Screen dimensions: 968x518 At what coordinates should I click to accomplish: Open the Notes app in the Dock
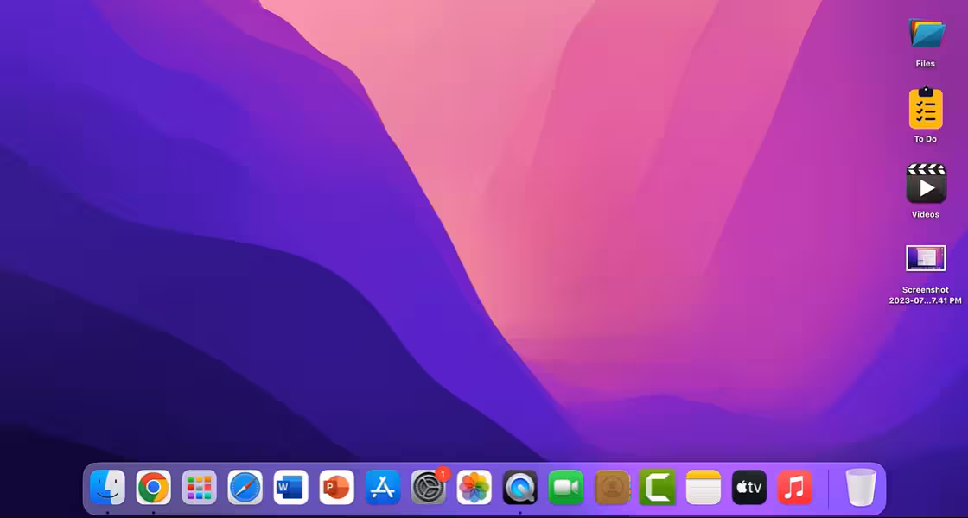pyautogui.click(x=704, y=487)
